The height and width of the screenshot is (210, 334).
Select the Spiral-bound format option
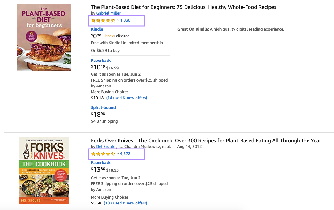point(103,108)
